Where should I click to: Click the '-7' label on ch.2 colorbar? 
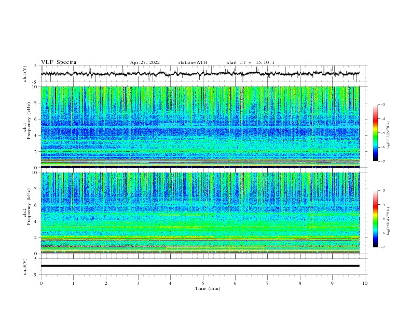[x=383, y=247]
